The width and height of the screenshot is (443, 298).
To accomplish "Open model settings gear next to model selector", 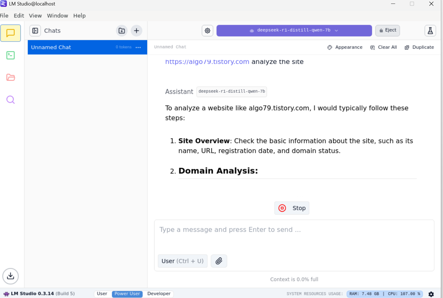I will 208,31.
